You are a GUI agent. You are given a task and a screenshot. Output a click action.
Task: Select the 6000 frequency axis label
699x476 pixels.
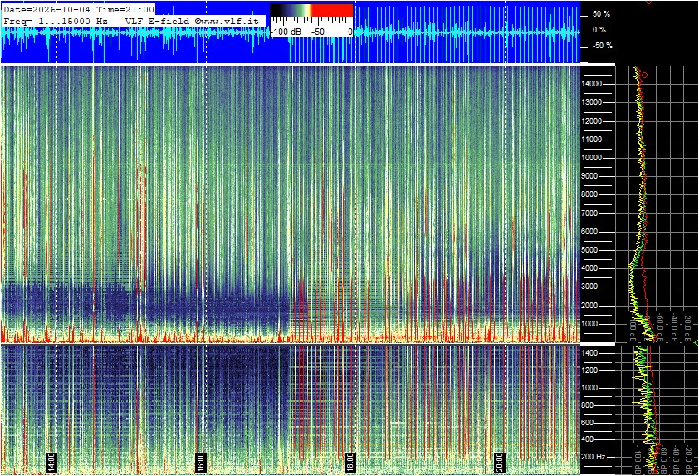pyautogui.click(x=589, y=232)
